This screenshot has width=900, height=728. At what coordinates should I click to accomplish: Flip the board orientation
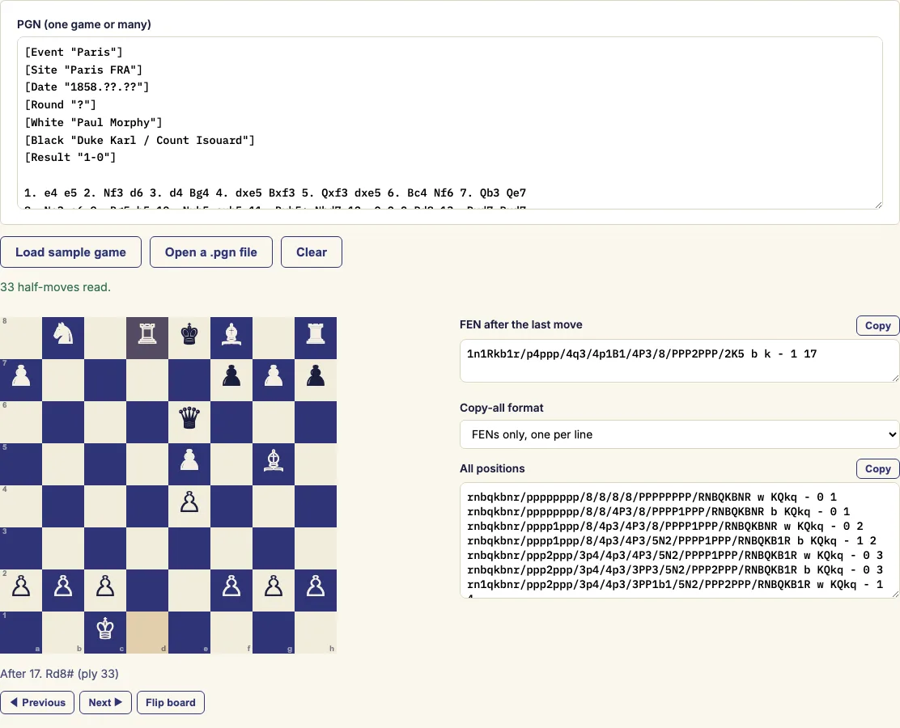[x=171, y=702]
